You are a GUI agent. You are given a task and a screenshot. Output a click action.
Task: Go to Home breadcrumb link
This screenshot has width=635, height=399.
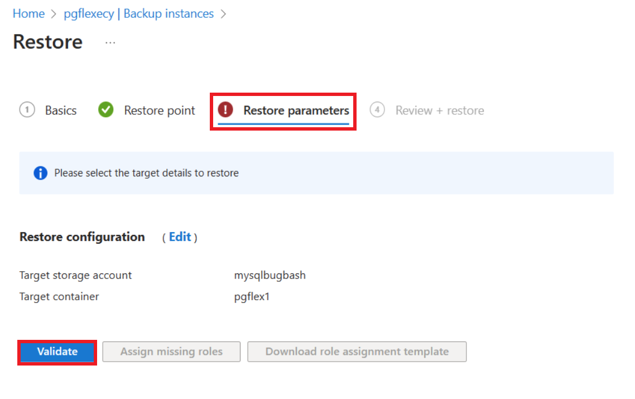pos(29,14)
